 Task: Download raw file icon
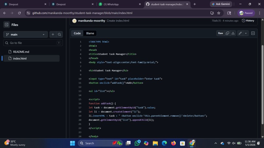click(x=233, y=33)
